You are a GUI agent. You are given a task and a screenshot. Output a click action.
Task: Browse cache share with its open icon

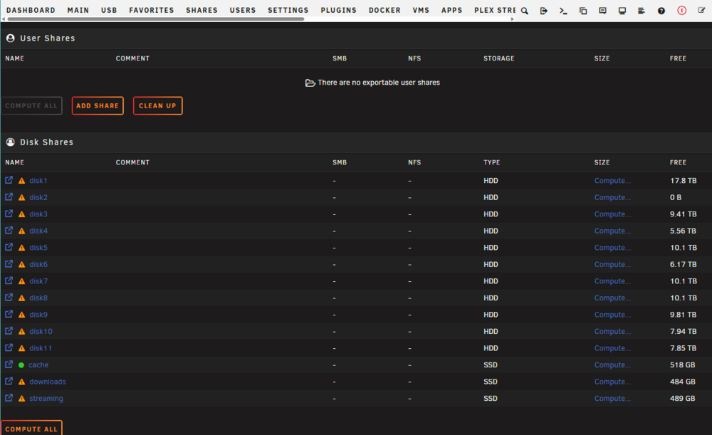coord(9,365)
